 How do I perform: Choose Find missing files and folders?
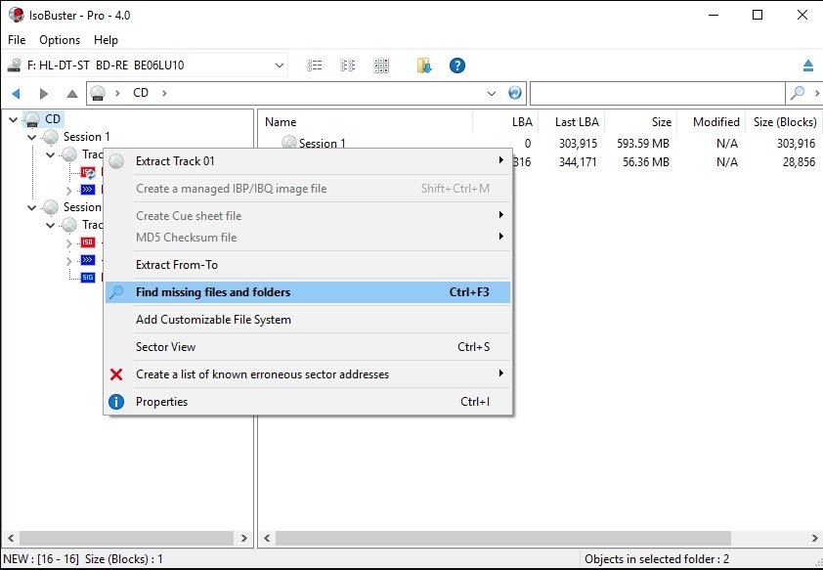[308, 292]
